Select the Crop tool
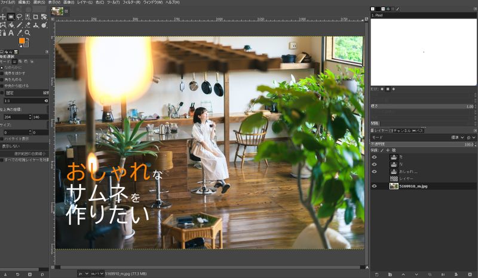The image size is (478, 278). coord(36,17)
